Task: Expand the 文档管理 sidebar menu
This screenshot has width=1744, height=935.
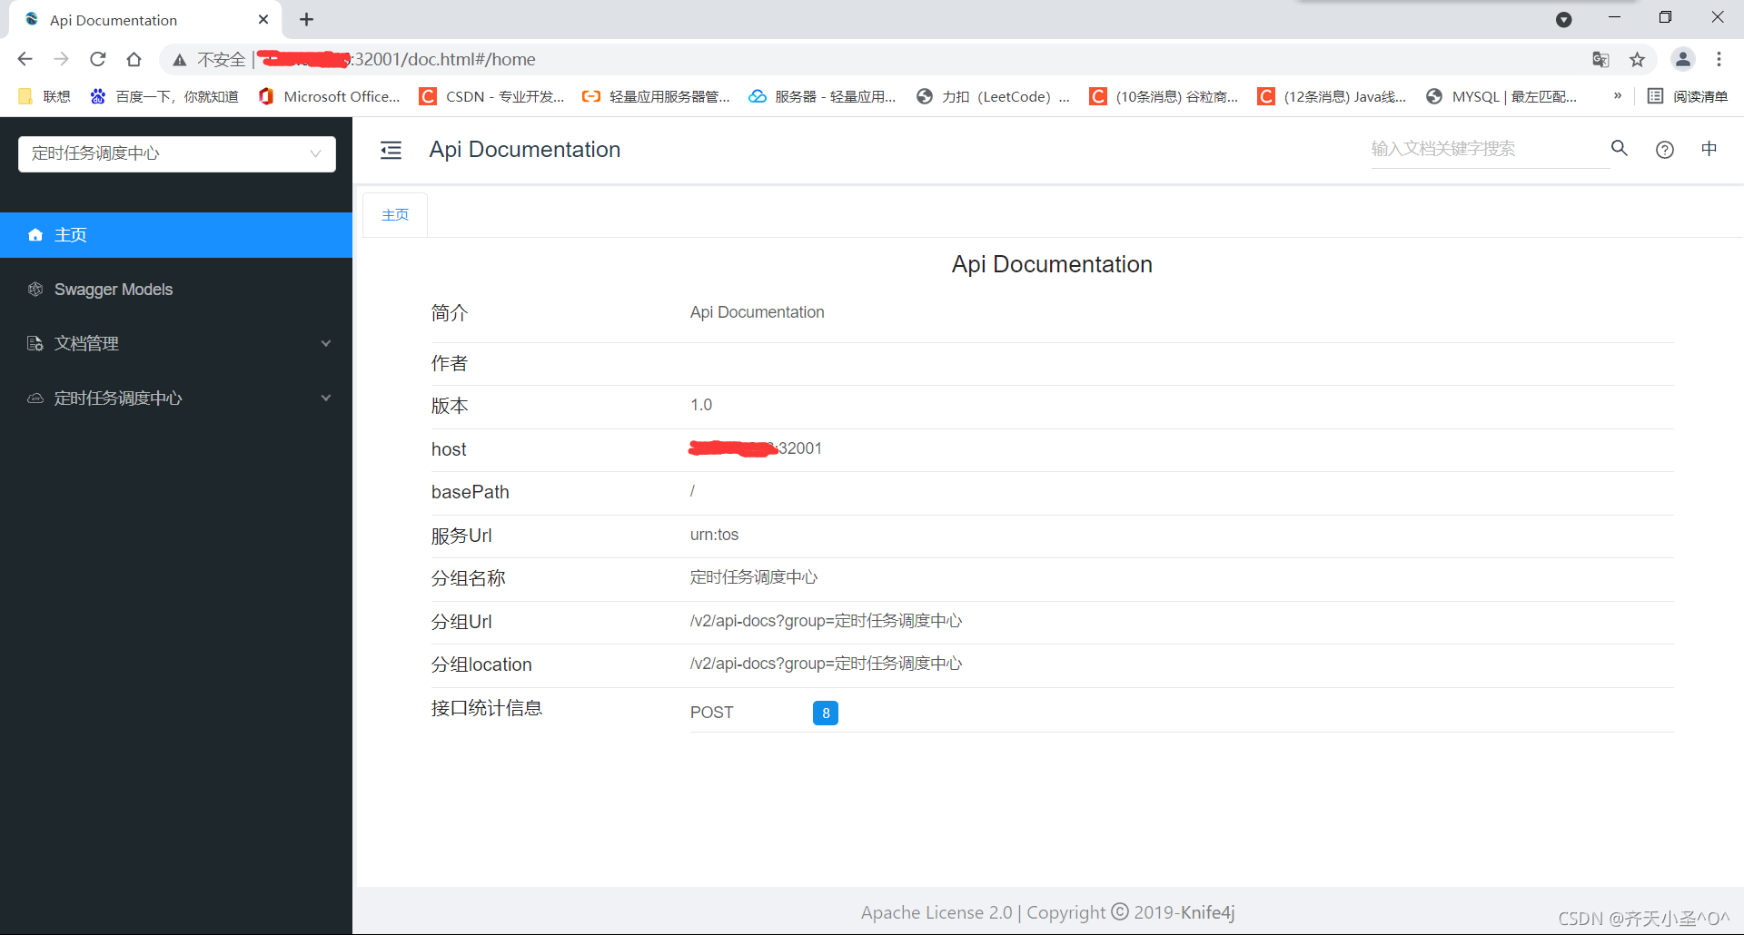Action: coord(176,343)
